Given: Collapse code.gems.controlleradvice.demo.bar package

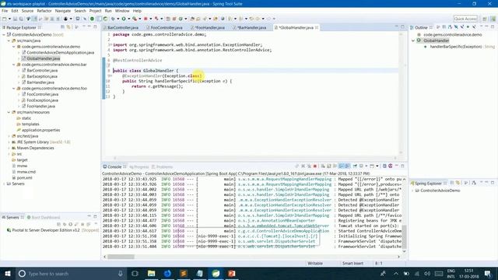Looking at the screenshot, I should click(x=14, y=65).
